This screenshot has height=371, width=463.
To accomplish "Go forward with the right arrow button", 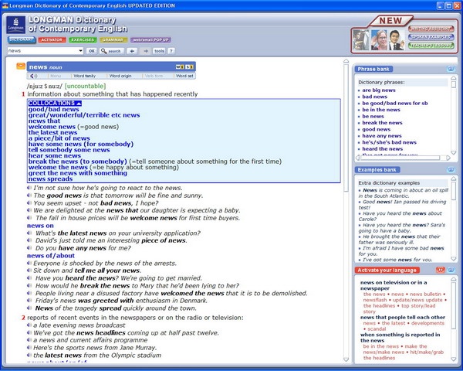I will point(146,51).
